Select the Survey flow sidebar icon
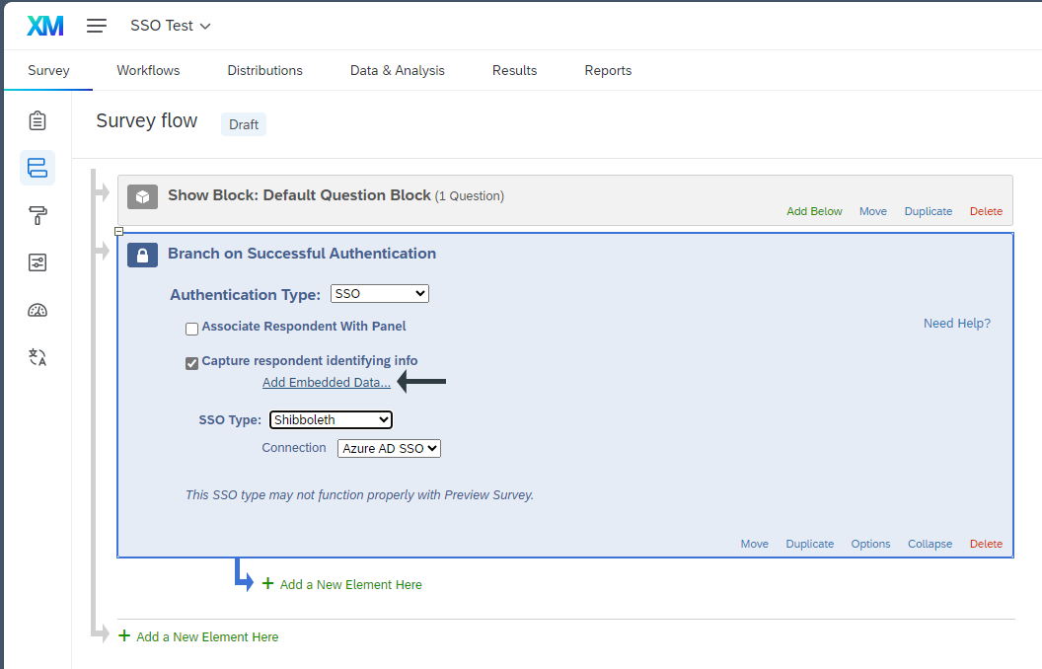 (37, 168)
